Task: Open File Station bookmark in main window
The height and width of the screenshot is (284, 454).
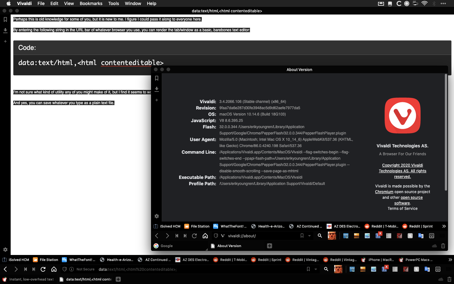Action: click(46, 260)
